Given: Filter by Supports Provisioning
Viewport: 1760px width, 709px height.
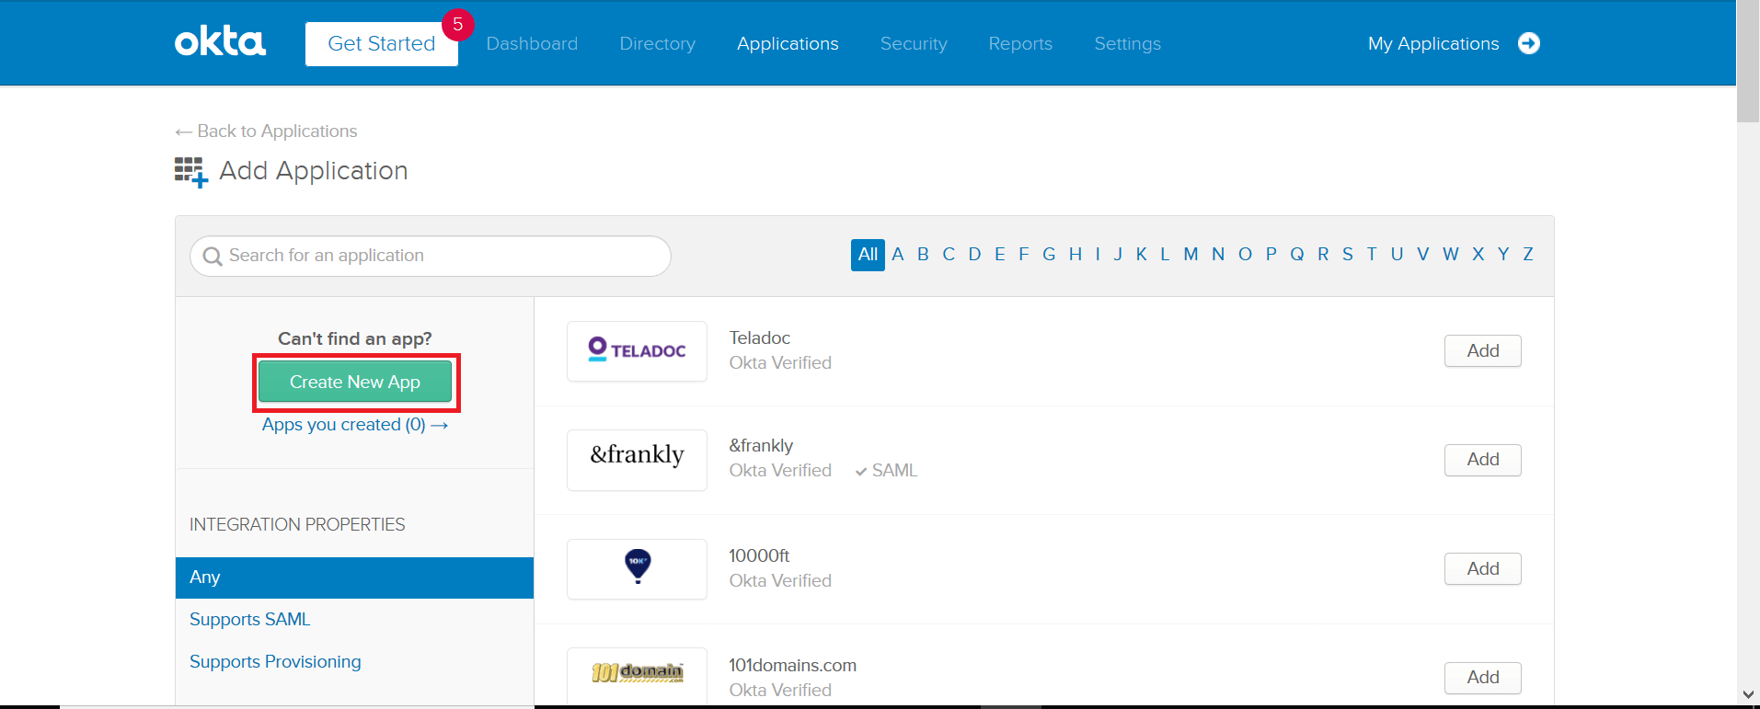Looking at the screenshot, I should click(275, 662).
